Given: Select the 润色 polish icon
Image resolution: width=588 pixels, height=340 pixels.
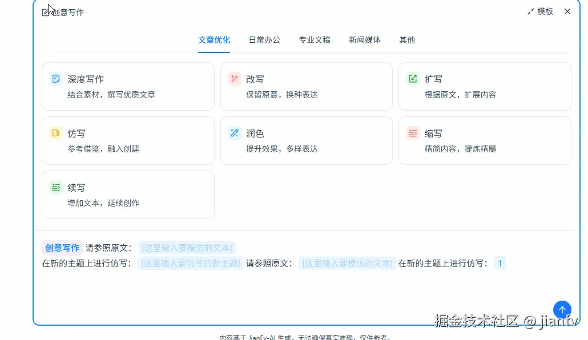Looking at the screenshot, I should coord(234,133).
